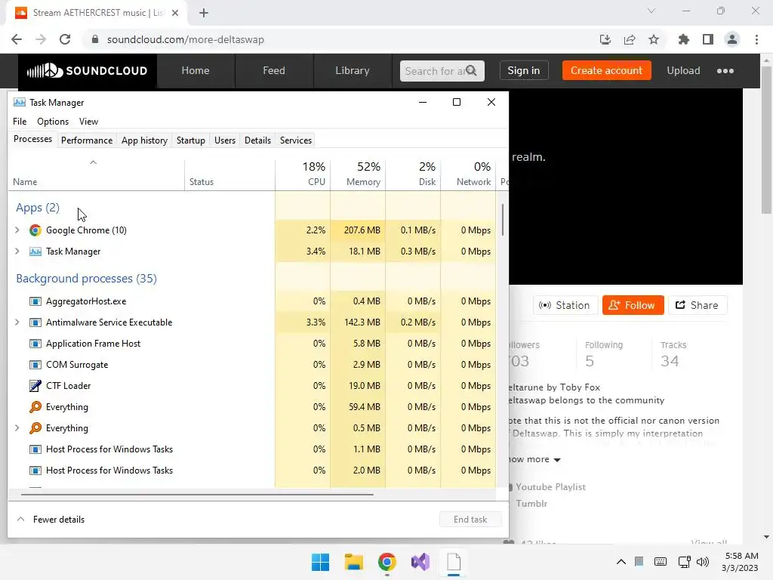Screen dimensions: 773x580
Task: Open the Chrome tab search dropdown
Action: (651, 11)
